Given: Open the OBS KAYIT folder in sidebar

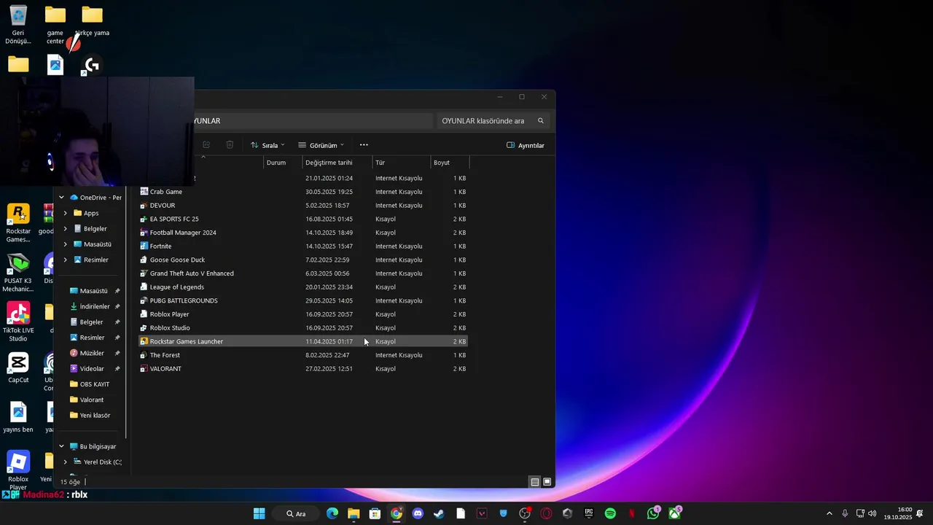Looking at the screenshot, I should 90,384.
